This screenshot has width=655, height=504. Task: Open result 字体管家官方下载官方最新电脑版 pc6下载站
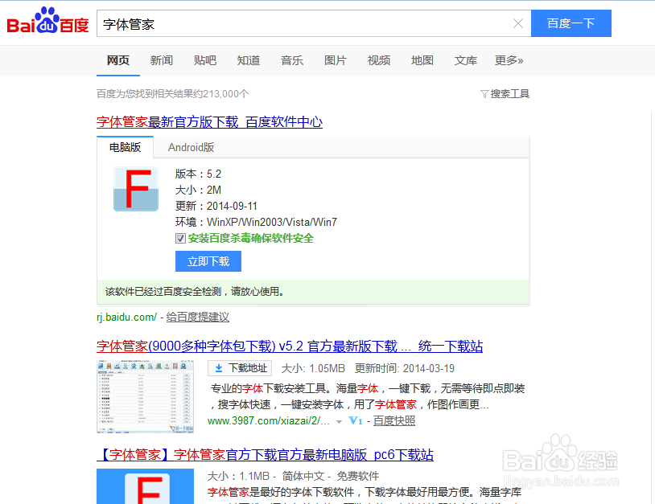click(265, 455)
